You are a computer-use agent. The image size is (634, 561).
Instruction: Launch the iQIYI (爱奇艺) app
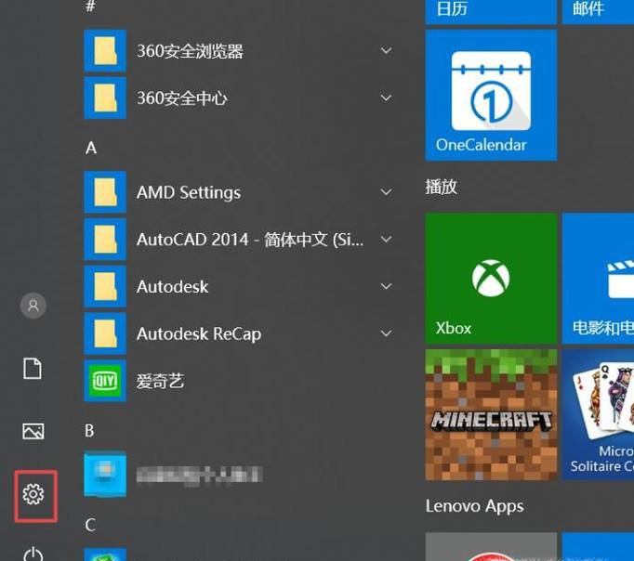(x=160, y=381)
